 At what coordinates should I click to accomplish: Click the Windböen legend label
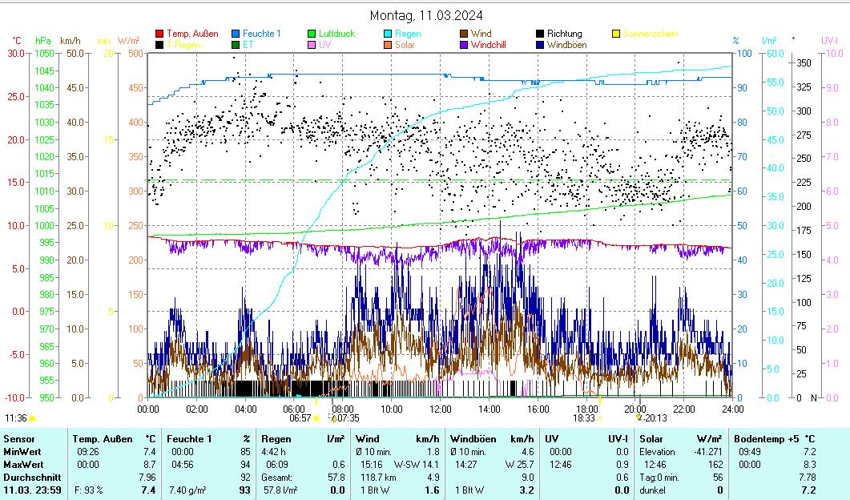pyautogui.click(x=566, y=45)
